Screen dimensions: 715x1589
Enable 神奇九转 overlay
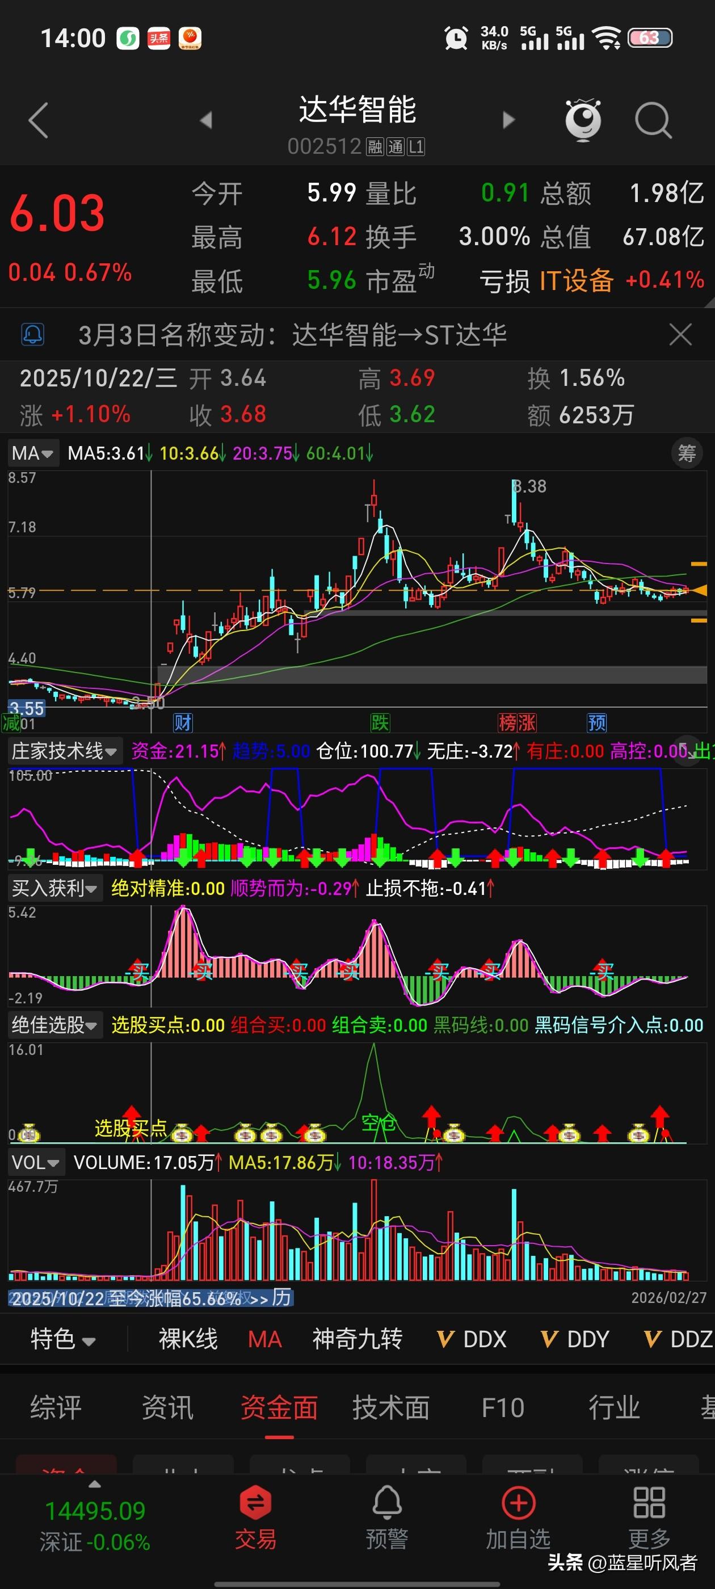pos(357,1339)
